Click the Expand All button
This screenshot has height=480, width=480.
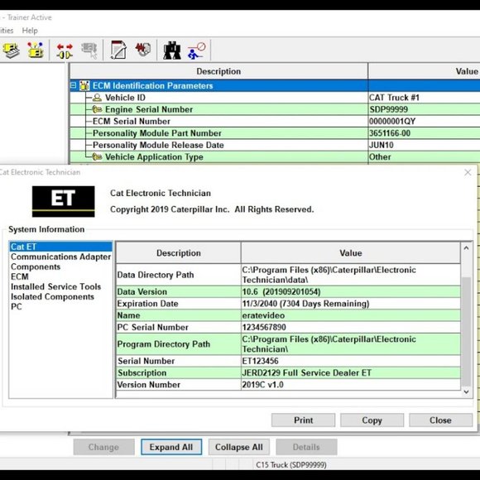[171, 447]
